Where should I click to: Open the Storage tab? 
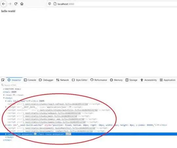pyautogui.click(x=131, y=80)
